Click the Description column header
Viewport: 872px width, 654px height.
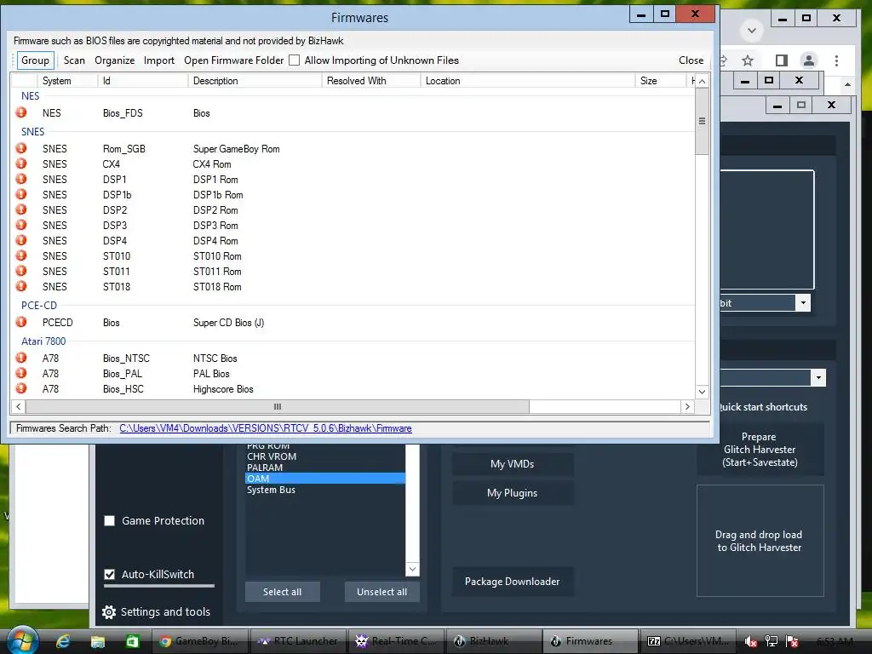[x=255, y=81]
